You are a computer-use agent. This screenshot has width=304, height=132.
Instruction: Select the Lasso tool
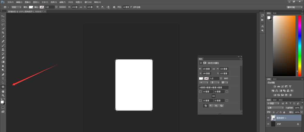3,24
